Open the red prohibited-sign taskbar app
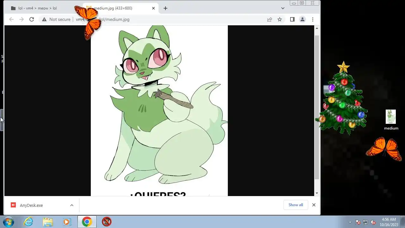The image size is (405, 228). [x=107, y=222]
